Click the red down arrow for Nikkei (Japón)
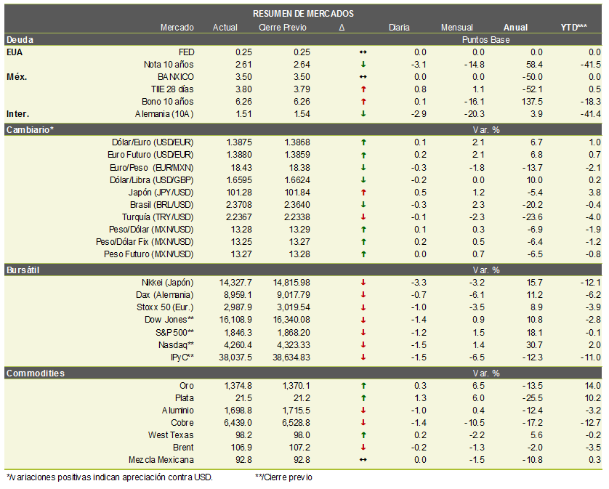This screenshot has height=489, width=609. 363,283
